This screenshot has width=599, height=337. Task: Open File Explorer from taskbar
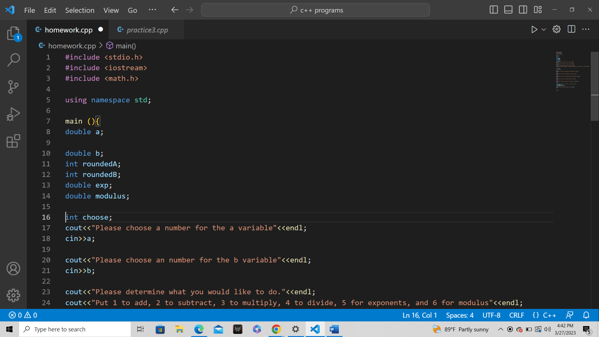(x=179, y=329)
